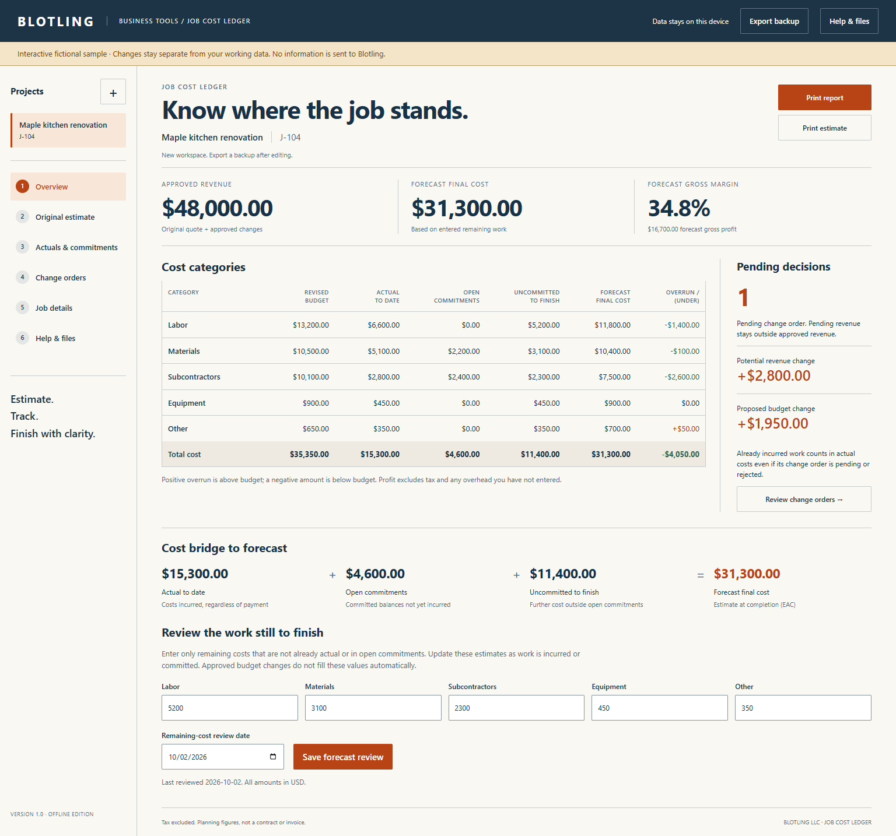Click forecast gross margin 34.8%

coord(679,208)
